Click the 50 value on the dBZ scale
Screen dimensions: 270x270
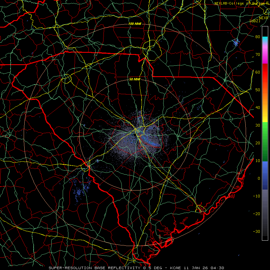point(258,90)
